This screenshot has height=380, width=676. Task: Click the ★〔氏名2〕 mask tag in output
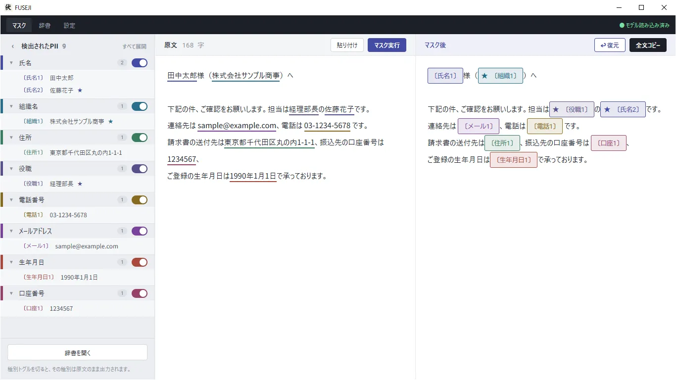tap(623, 109)
